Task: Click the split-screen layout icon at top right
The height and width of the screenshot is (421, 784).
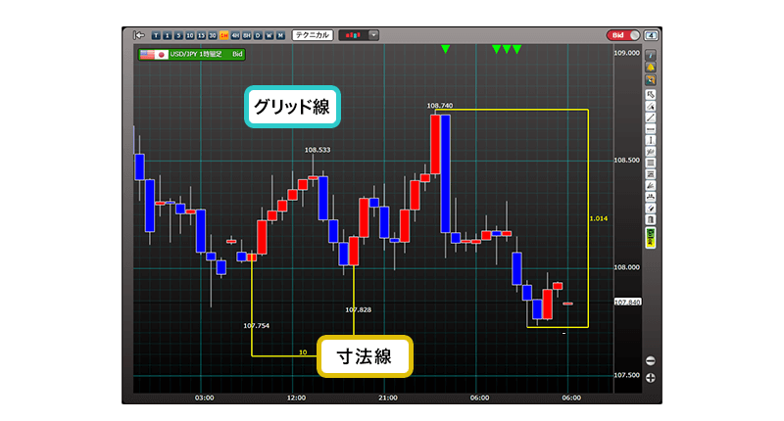Action: (651, 35)
